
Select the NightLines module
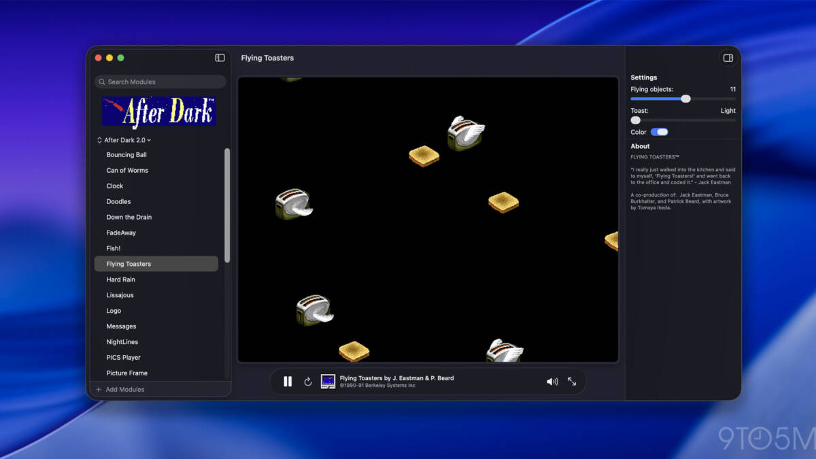click(156, 342)
